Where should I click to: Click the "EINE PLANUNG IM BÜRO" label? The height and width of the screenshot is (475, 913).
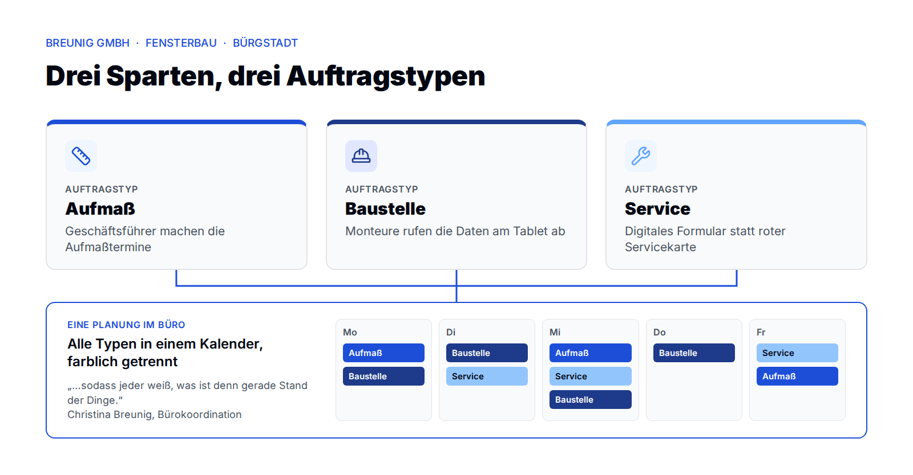[126, 325]
